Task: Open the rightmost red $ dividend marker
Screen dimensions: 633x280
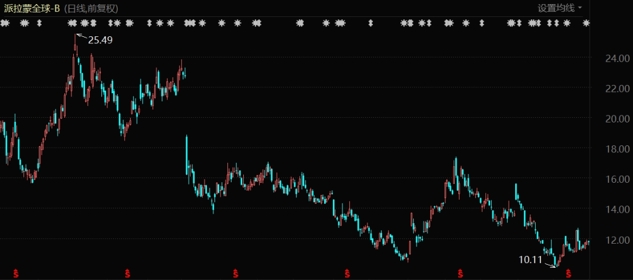Action: click(x=569, y=274)
